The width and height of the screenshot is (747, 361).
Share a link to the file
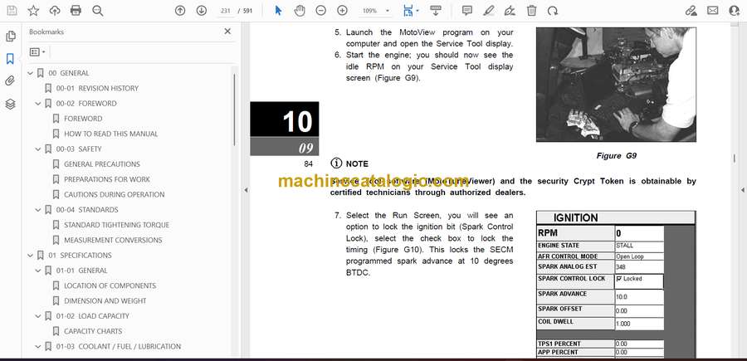tap(691, 11)
